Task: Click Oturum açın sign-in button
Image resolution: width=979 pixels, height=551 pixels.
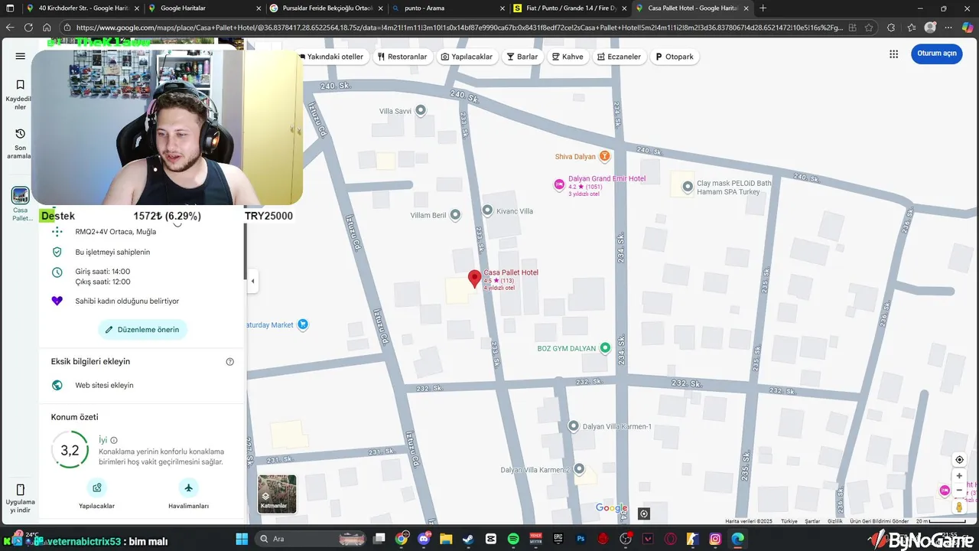Action: 936,54
